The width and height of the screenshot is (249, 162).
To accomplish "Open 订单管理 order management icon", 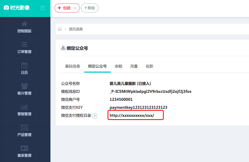I will pyautogui.click(x=24, y=44).
